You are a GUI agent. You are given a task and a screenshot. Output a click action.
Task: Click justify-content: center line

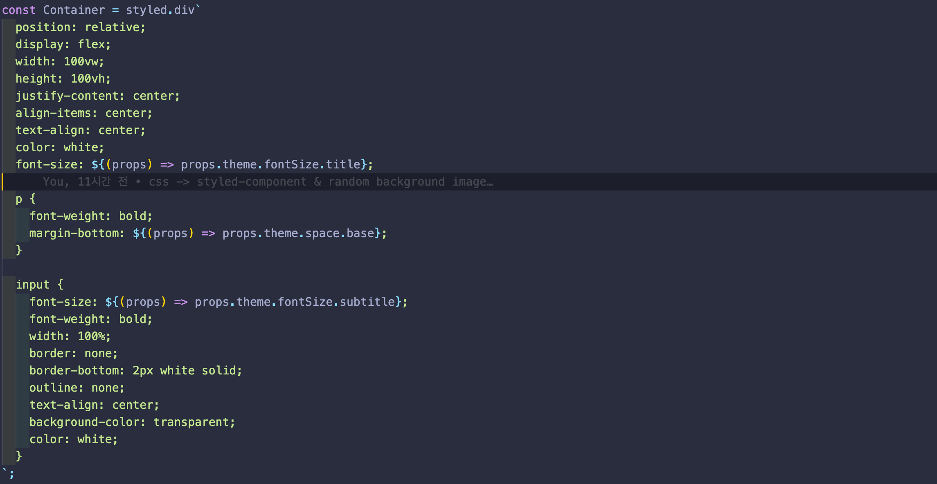pyautogui.click(x=97, y=96)
